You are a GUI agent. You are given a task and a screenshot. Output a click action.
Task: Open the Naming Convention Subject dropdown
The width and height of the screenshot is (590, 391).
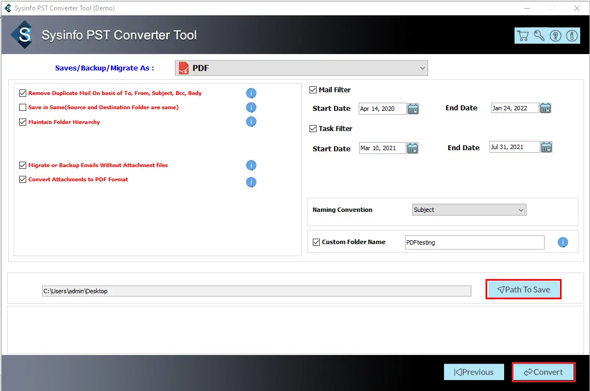469,210
